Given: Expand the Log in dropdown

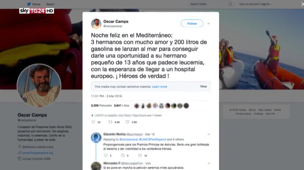Looking at the screenshot, I should [x=266, y=4].
